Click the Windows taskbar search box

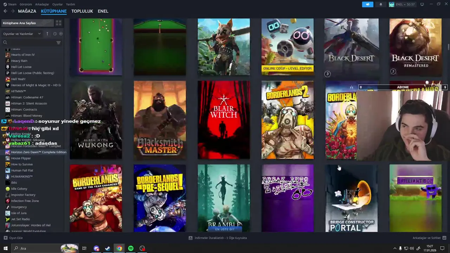45,248
